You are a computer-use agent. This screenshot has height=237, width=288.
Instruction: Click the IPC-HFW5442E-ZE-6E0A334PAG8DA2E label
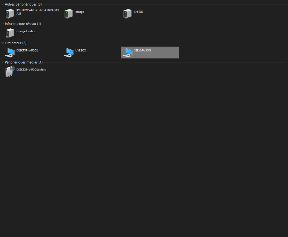click(37, 12)
